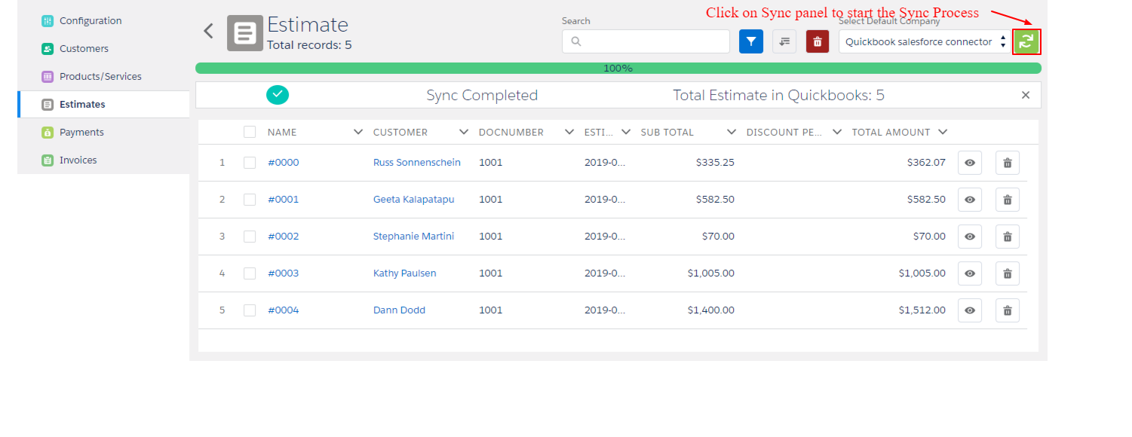Screen dimensions: 1132x437
Task: Check the box for estimate #0000
Action: pos(250,163)
